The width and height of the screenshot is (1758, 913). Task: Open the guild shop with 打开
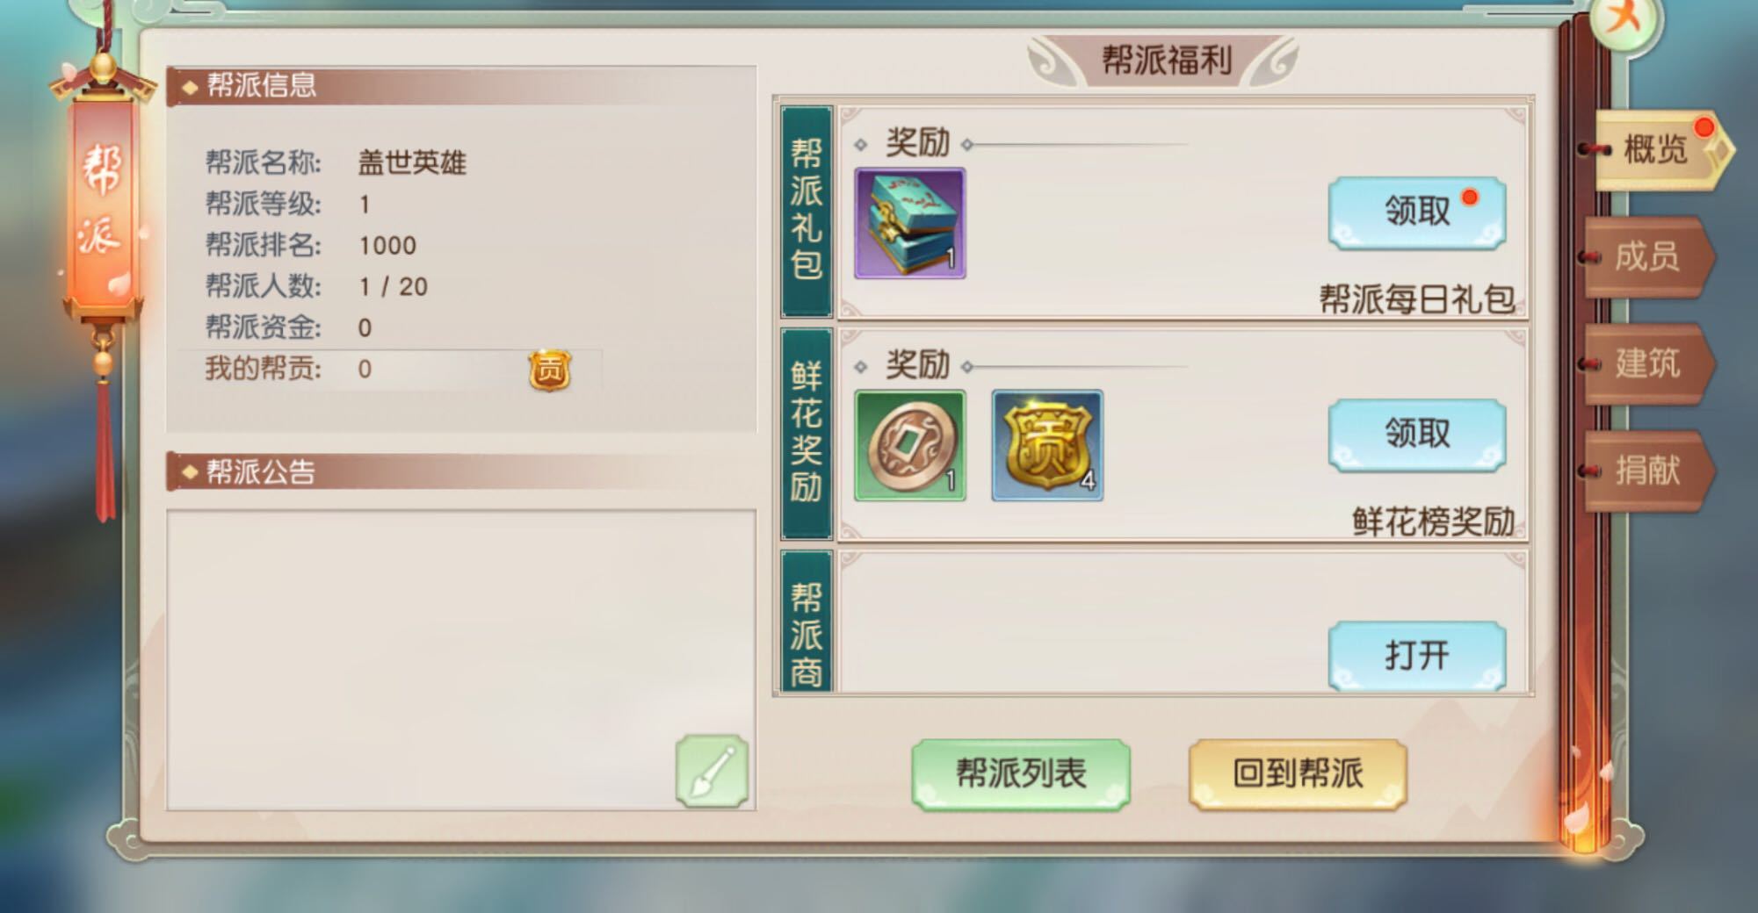click(x=1416, y=656)
